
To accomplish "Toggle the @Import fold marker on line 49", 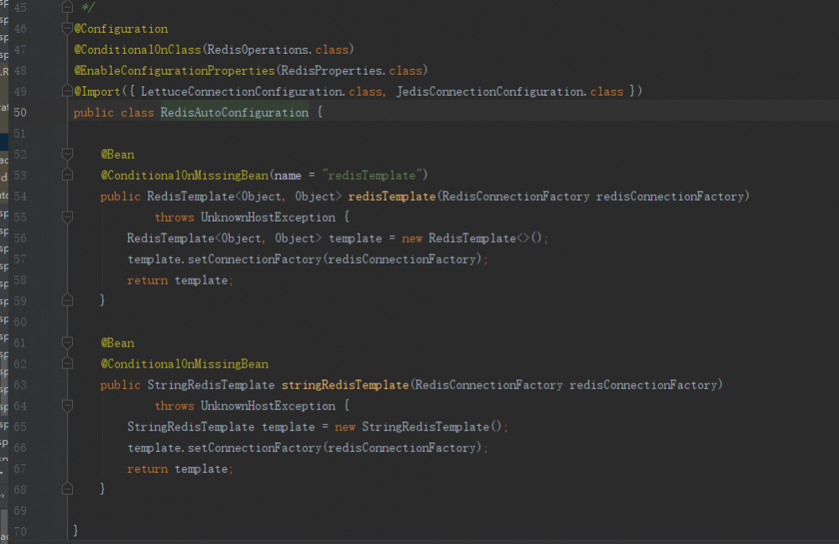I will pyautogui.click(x=67, y=92).
